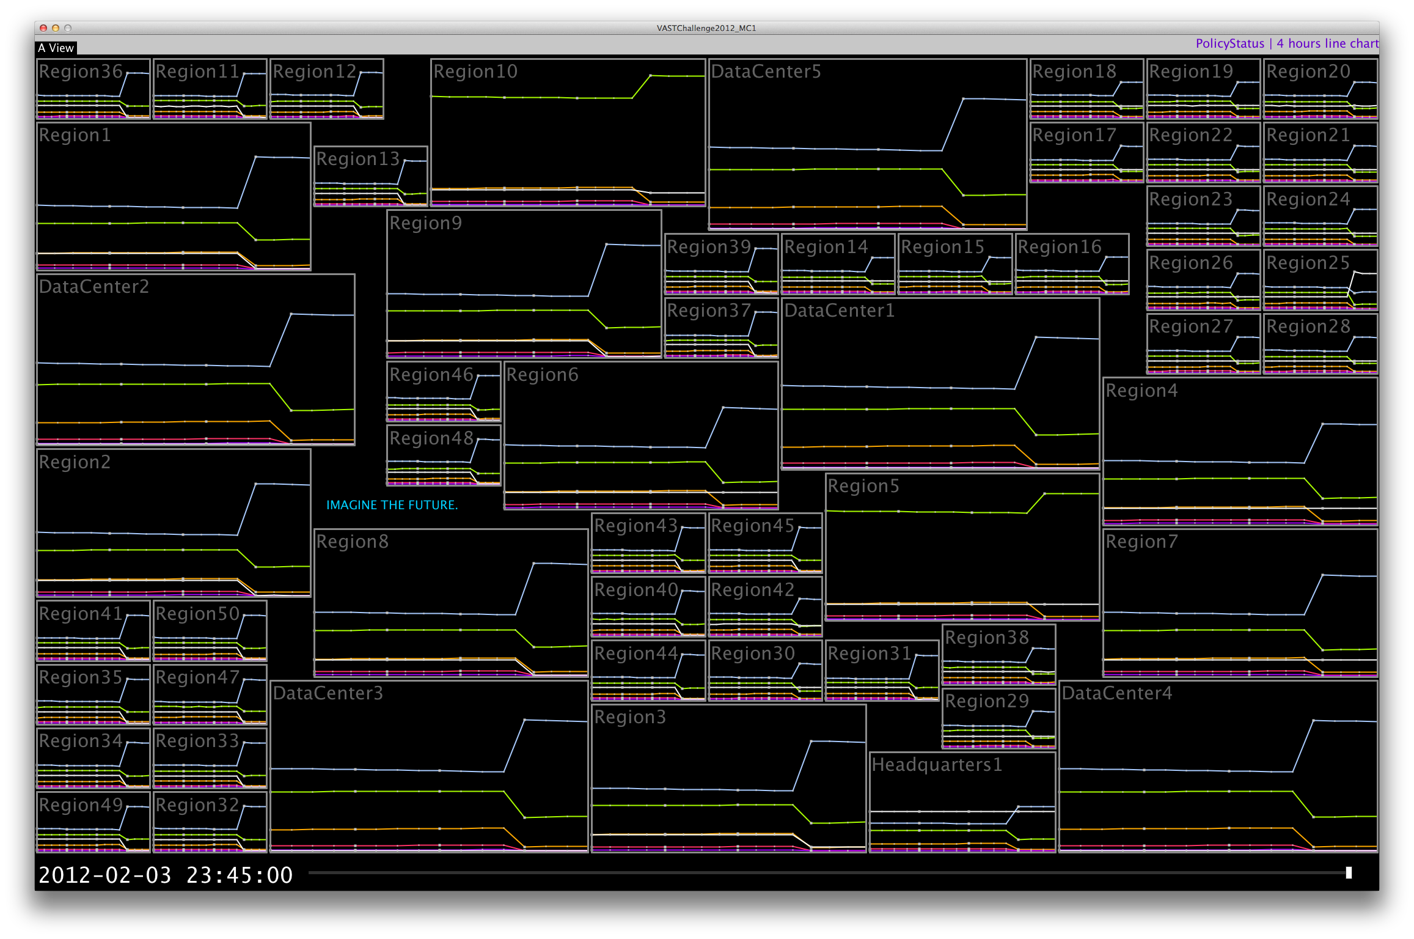The width and height of the screenshot is (1414, 939).
Task: Open the Region2 line chart
Action: click(174, 523)
